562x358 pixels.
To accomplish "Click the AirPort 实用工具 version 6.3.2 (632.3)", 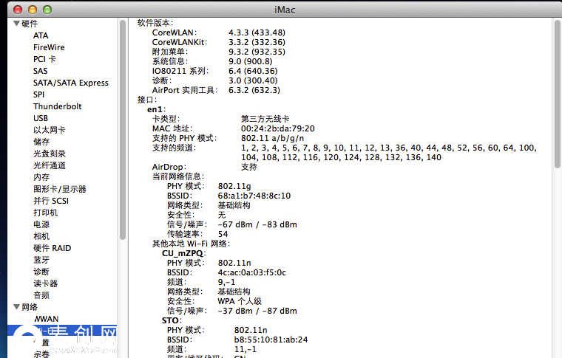I will 254,90.
